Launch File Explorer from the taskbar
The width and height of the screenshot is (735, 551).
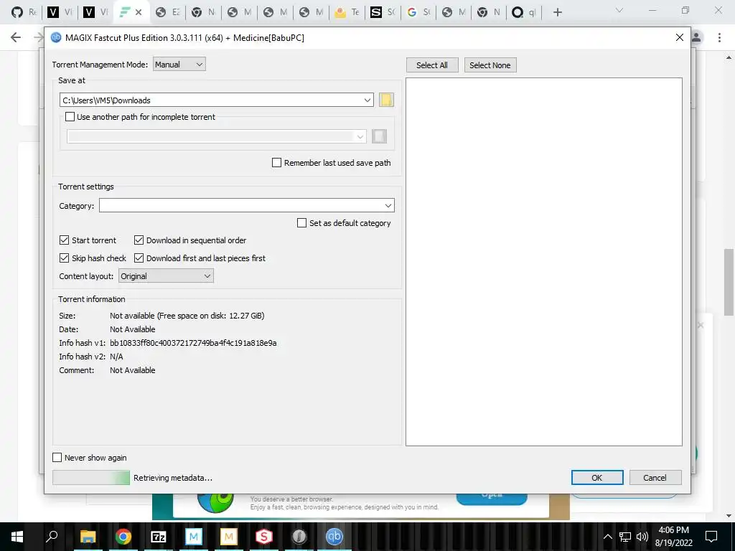coord(88,537)
